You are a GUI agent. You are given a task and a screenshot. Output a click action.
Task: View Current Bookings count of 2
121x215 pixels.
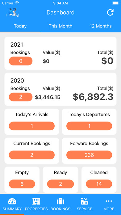pyautogui.click(x=32, y=155)
